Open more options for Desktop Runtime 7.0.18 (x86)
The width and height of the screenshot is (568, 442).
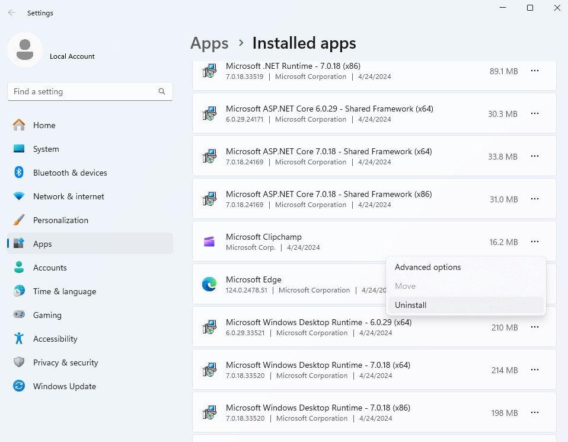coord(535,412)
